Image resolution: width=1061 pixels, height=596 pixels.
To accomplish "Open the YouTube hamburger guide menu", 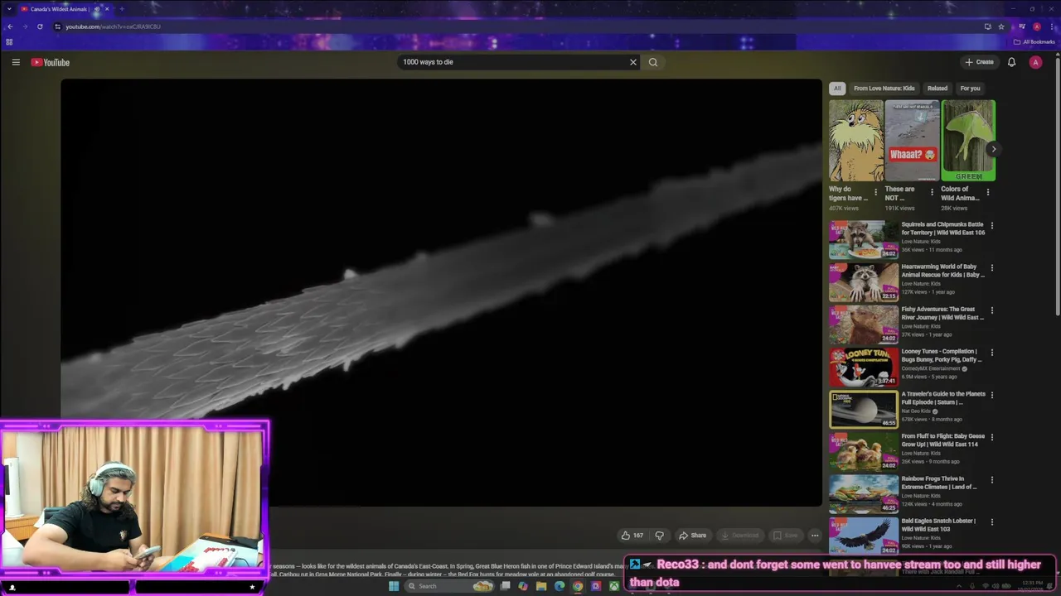I will [x=16, y=62].
